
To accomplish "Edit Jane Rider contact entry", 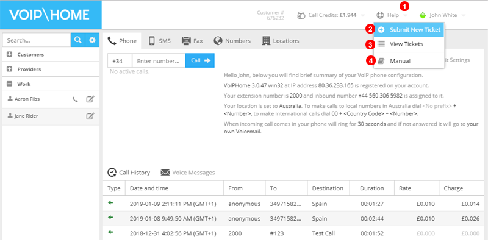I will 90,116.
